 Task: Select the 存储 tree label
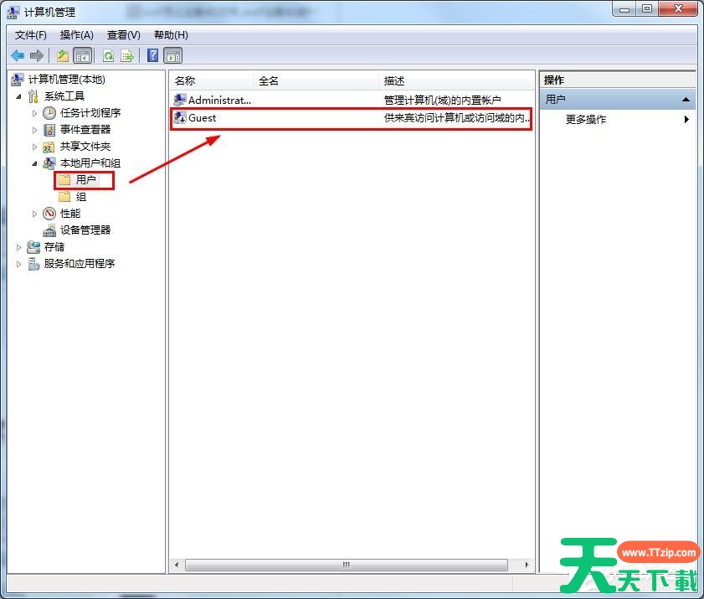pyautogui.click(x=54, y=246)
